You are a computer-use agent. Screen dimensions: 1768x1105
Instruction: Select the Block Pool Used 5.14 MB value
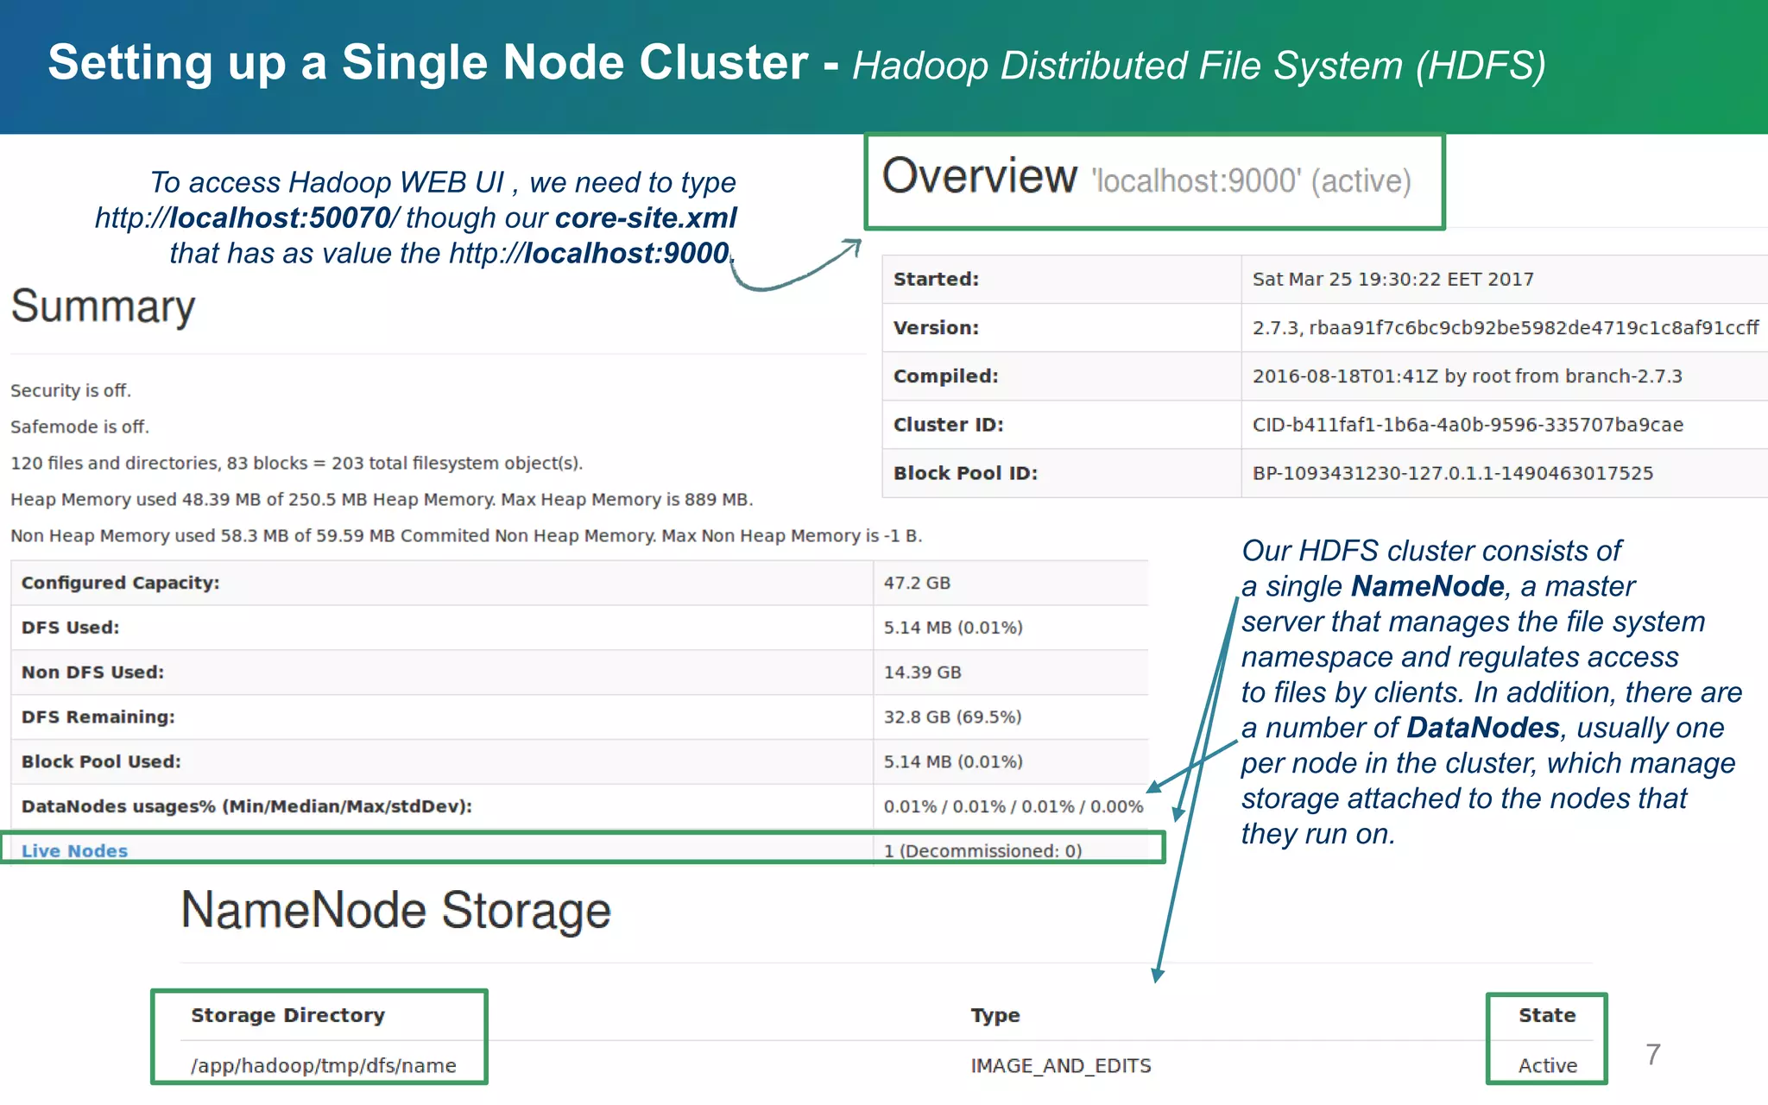tap(953, 761)
